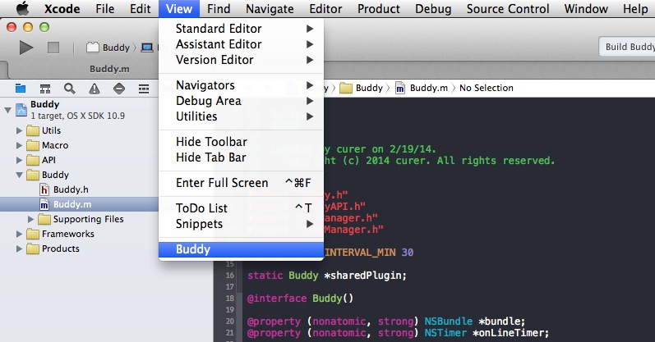Click the Frameworks folder icon
This screenshot has height=342, width=655.
coord(33,234)
